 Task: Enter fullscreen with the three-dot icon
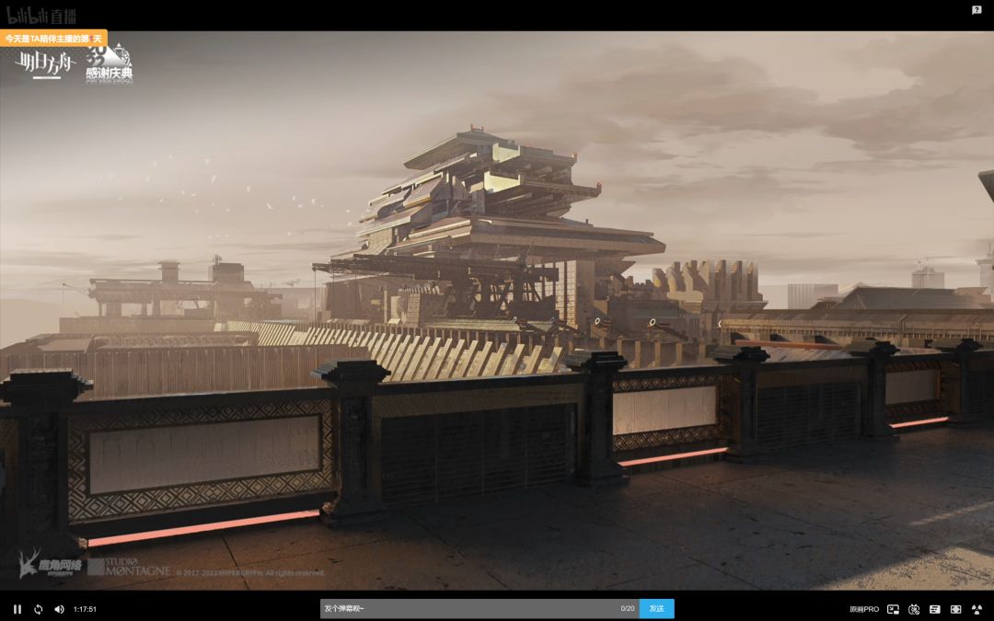pyautogui.click(x=977, y=609)
